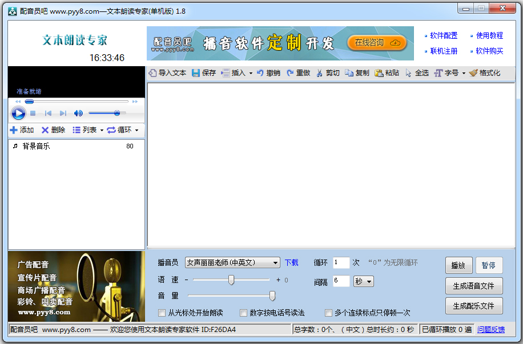
Task: Enable 从光标处开始朗读 checkbox
Action: point(162,313)
